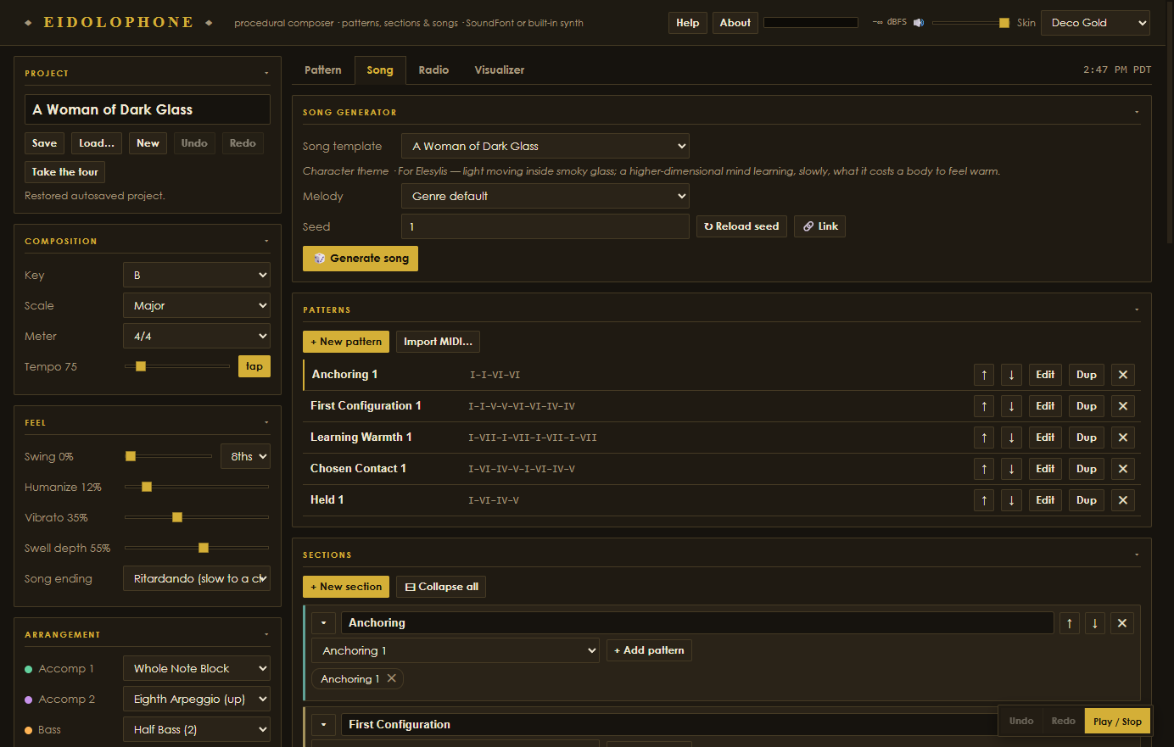Viewport: 1174px width, 747px height.
Task: Move Held 1 pattern up
Action: tap(984, 500)
